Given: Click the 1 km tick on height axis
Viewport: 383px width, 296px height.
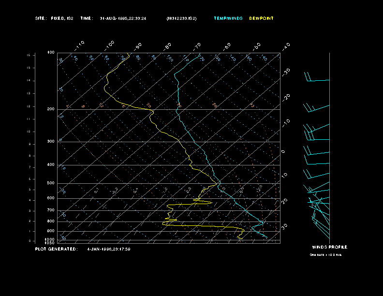Looking at the screenshot, I should (30, 231).
